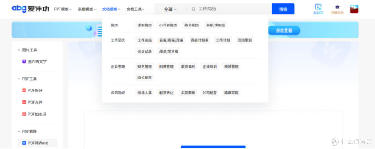The width and height of the screenshot is (375, 149).
Task: Select 绩效管理 under 企业管理
Action: (x=231, y=67)
